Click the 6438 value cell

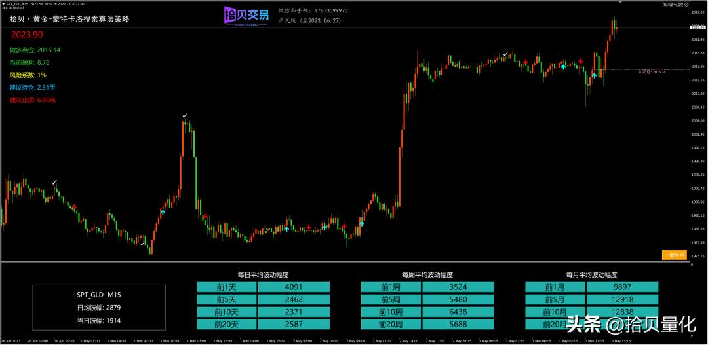[x=458, y=312]
